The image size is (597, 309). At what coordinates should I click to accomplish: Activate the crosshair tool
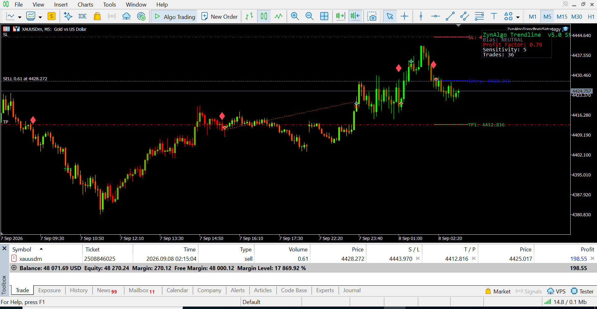[x=404, y=16]
